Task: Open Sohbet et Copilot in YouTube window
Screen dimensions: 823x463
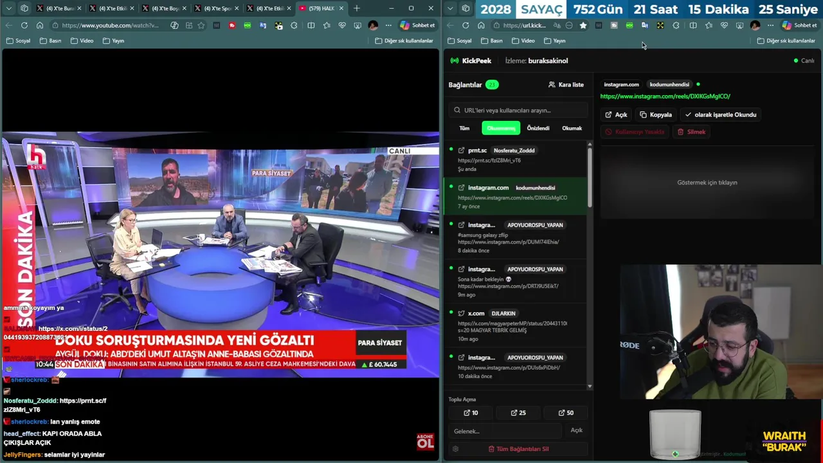Action: 417,25
